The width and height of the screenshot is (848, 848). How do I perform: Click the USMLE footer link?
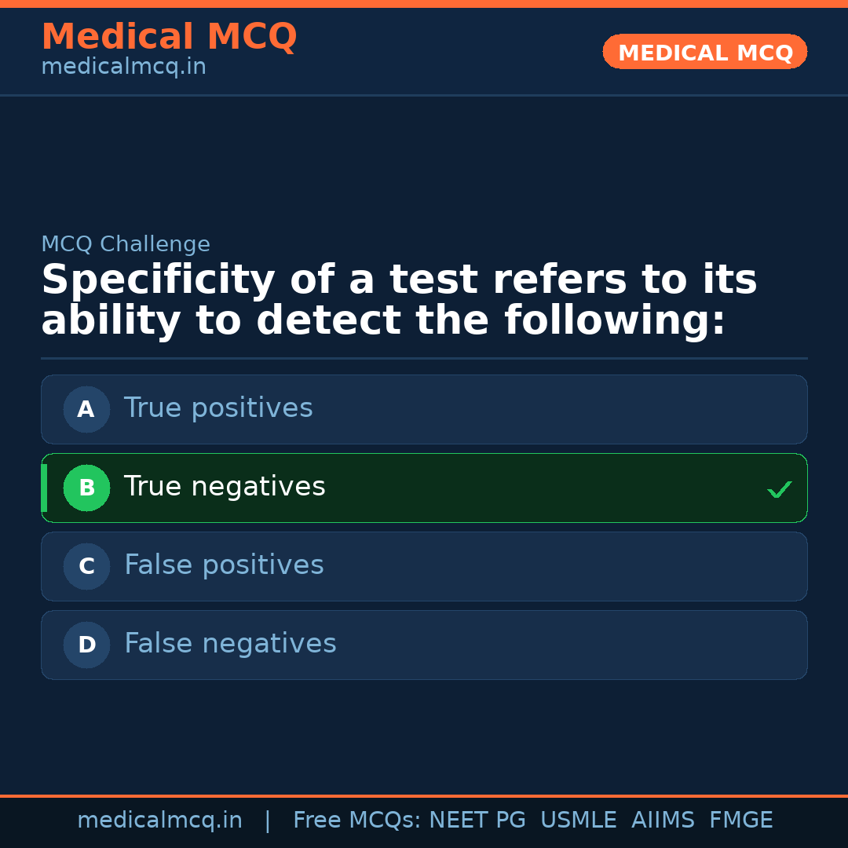click(579, 819)
